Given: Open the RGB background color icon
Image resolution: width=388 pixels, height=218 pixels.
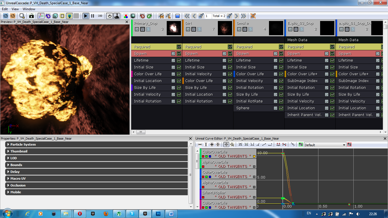Looking at the screenshot, I should point(126,16).
